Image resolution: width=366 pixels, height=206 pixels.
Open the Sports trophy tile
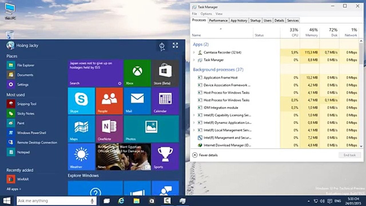[165, 157]
